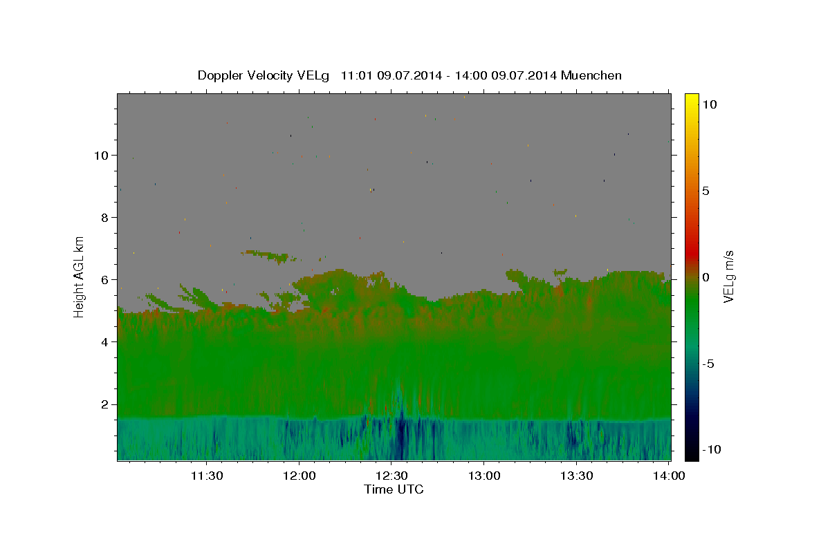The width and height of the screenshot is (830, 553).
Task: Click the station name 'Muenchen' in title
Action: click(x=591, y=75)
